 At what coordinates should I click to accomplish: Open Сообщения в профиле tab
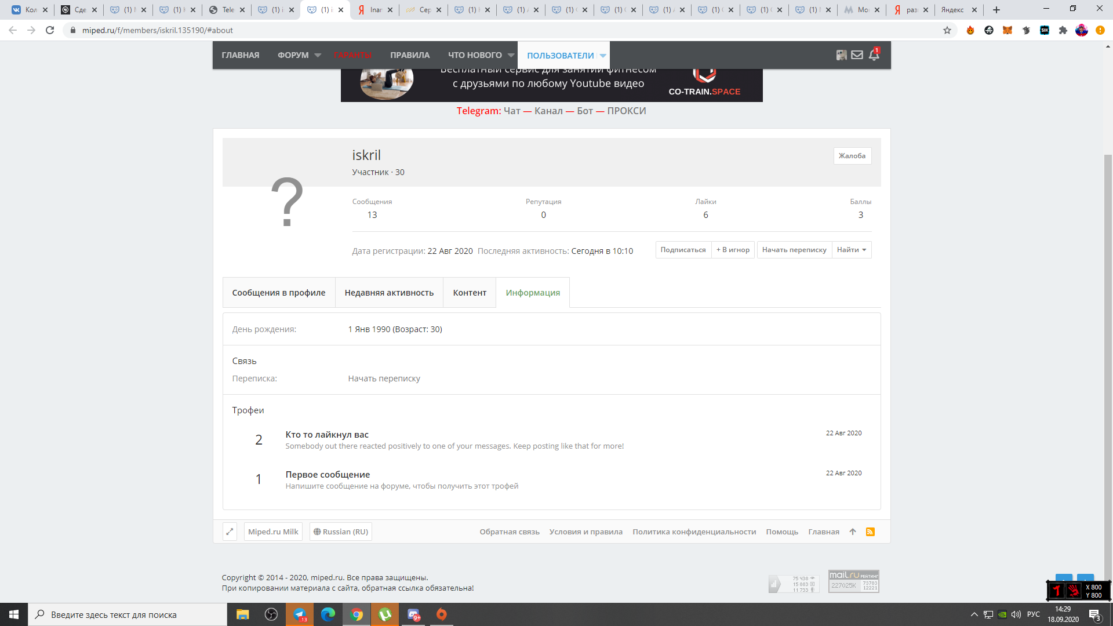coord(279,293)
